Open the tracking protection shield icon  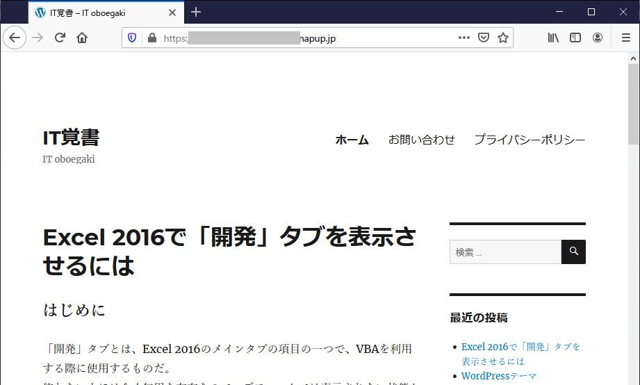[132, 38]
